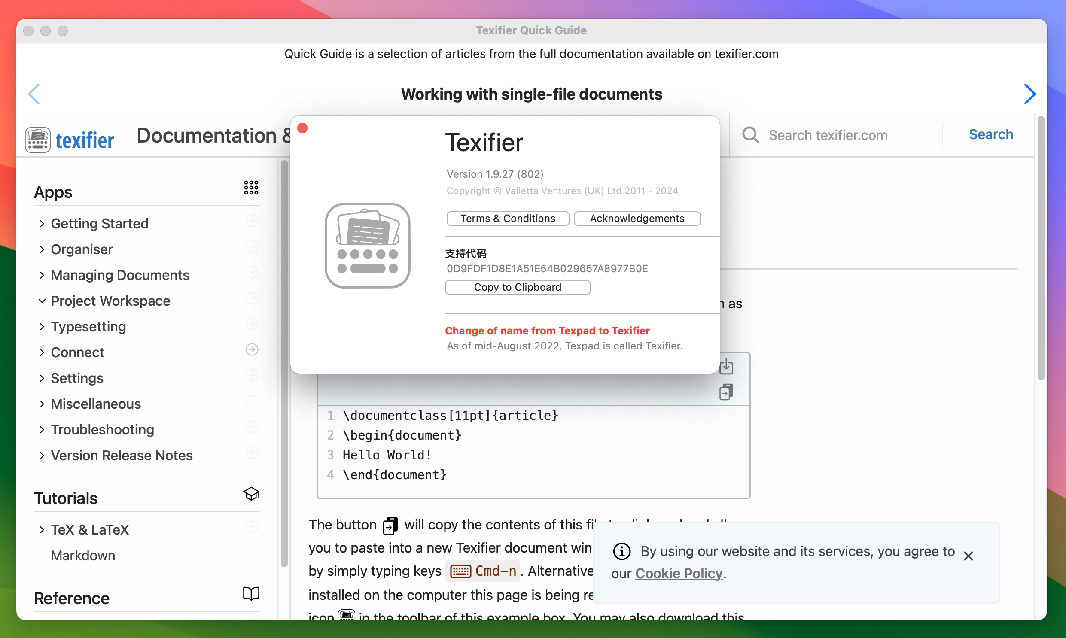Screen dimensions: 1066x638
Task: Click Terms & Conditions in the About dialog
Action: [507, 218]
